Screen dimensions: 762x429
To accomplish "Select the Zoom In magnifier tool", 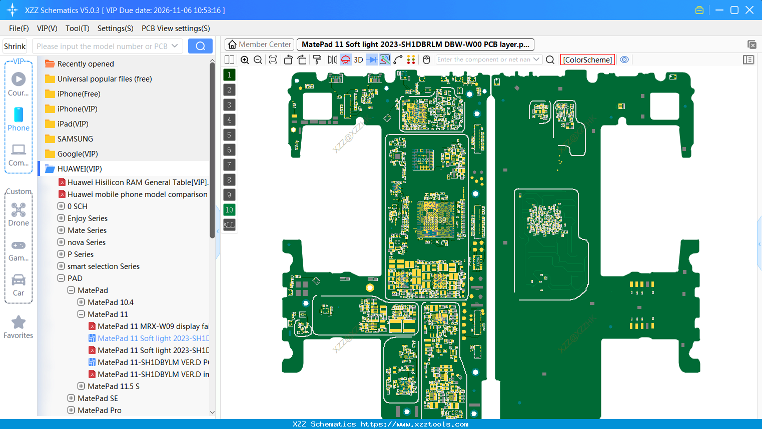I will pyautogui.click(x=245, y=59).
